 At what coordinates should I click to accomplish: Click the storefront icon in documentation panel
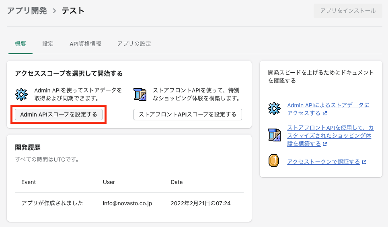coord(274,135)
